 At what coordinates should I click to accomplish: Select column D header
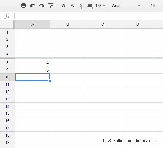(x=137, y=24)
